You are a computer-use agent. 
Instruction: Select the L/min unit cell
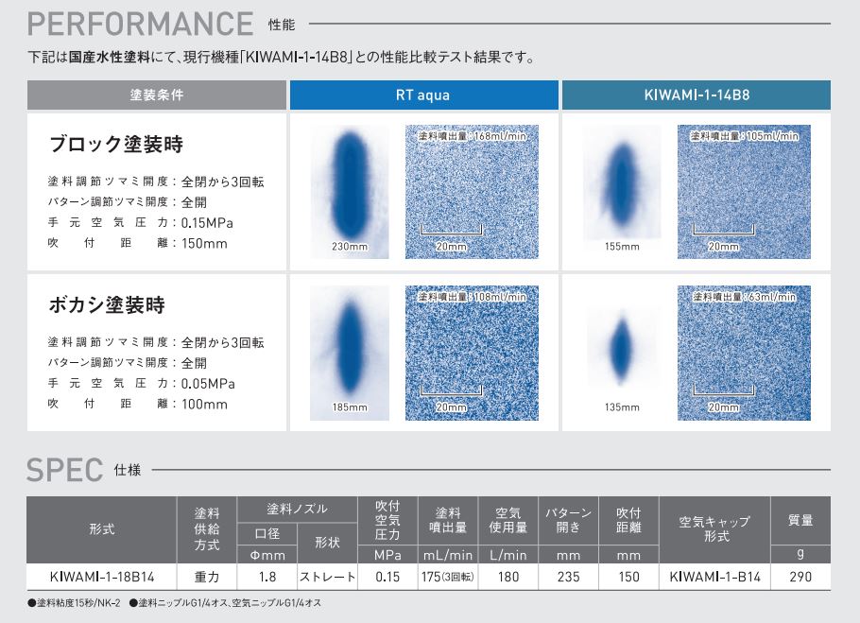point(508,554)
